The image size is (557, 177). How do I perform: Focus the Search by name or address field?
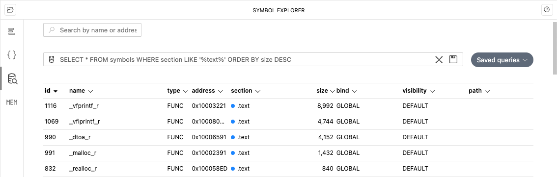[x=92, y=30]
